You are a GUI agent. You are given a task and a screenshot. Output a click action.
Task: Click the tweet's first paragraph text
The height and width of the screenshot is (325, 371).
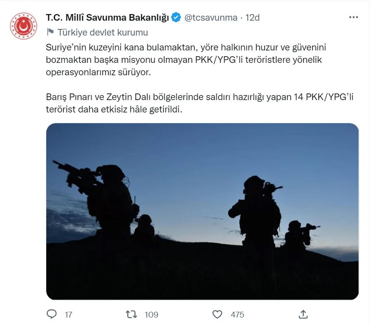[186, 60]
